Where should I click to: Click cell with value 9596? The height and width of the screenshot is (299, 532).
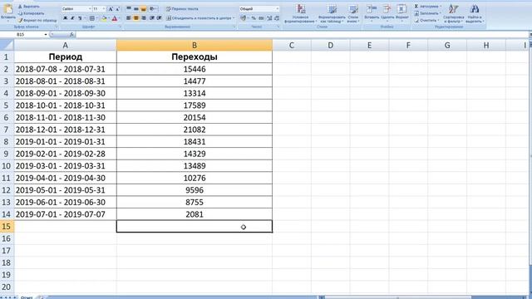195,190
